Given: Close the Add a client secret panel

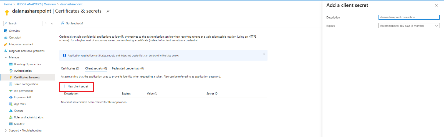Looking at the screenshot, I should tap(436, 5).
